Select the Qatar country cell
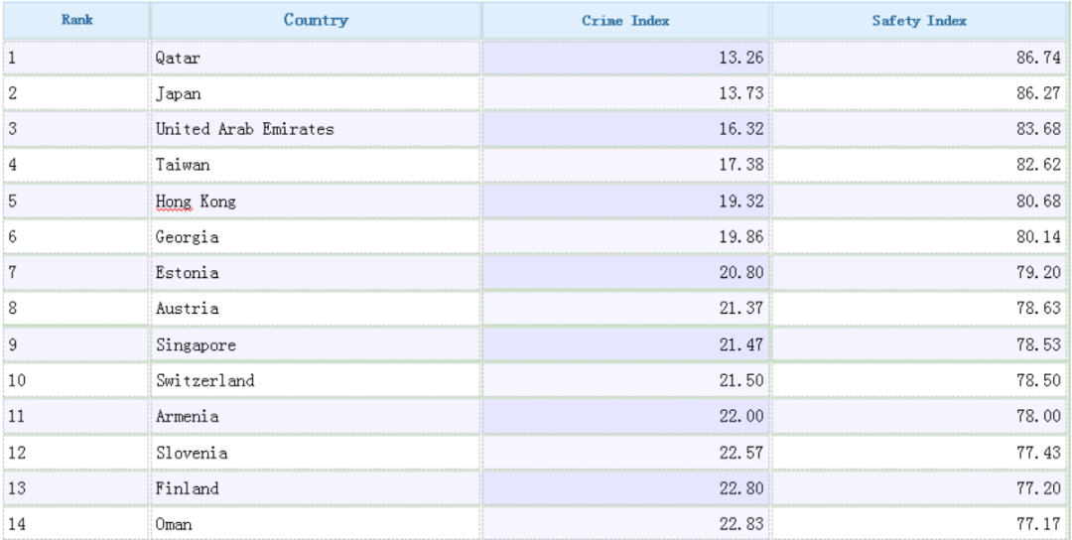 click(x=178, y=58)
